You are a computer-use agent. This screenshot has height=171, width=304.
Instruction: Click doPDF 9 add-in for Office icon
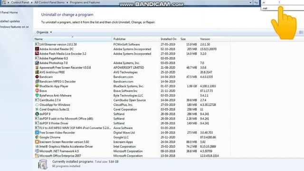point(37,119)
